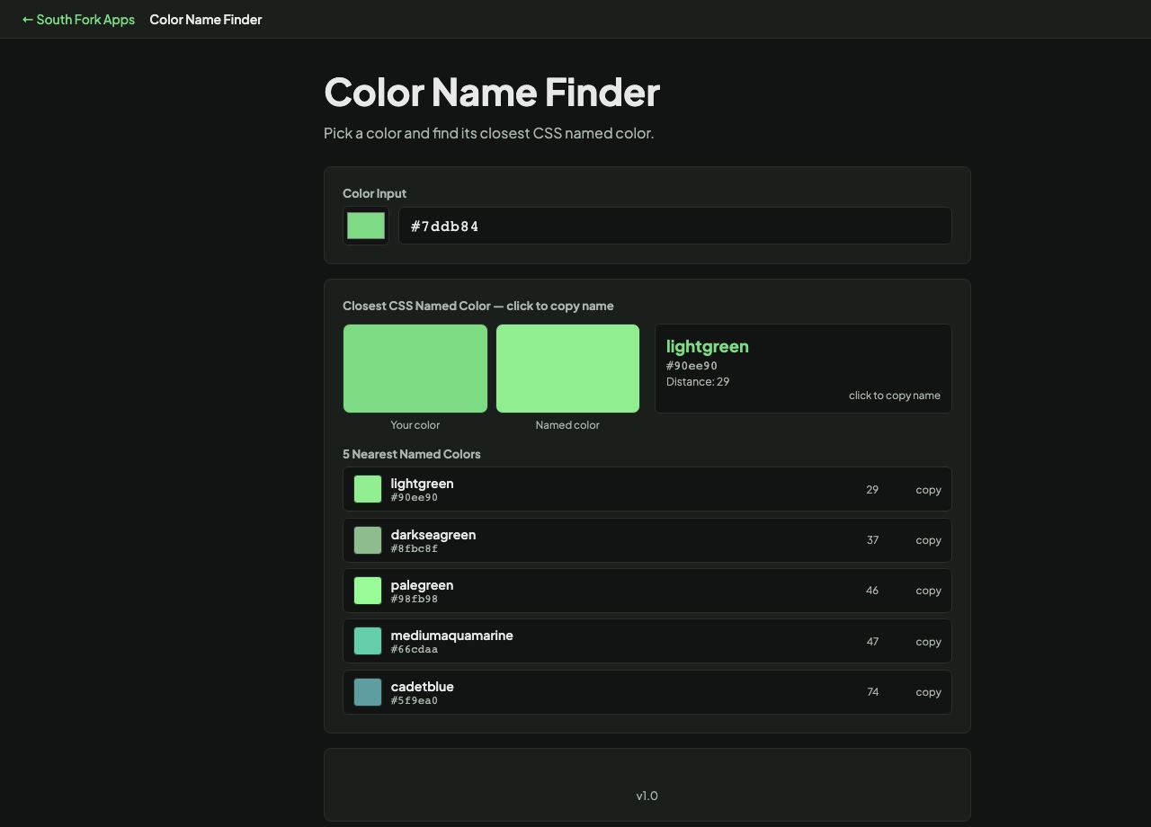The image size is (1151, 827).
Task: Click the click to copy name hint
Action: (x=895, y=396)
